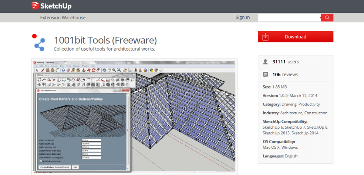Image resolution: width=364 pixels, height=175 pixels.
Task: Click the Languages: English text
Action: click(x=280, y=156)
